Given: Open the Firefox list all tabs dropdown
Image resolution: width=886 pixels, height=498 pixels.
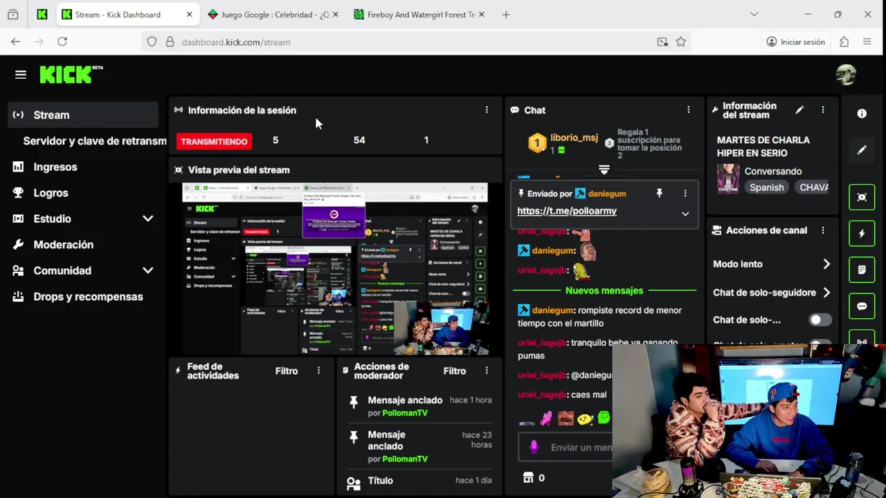Looking at the screenshot, I should (x=754, y=15).
